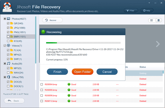This screenshot has width=165, height=108.
Task: Go back with the Back button
Action: point(14,101)
